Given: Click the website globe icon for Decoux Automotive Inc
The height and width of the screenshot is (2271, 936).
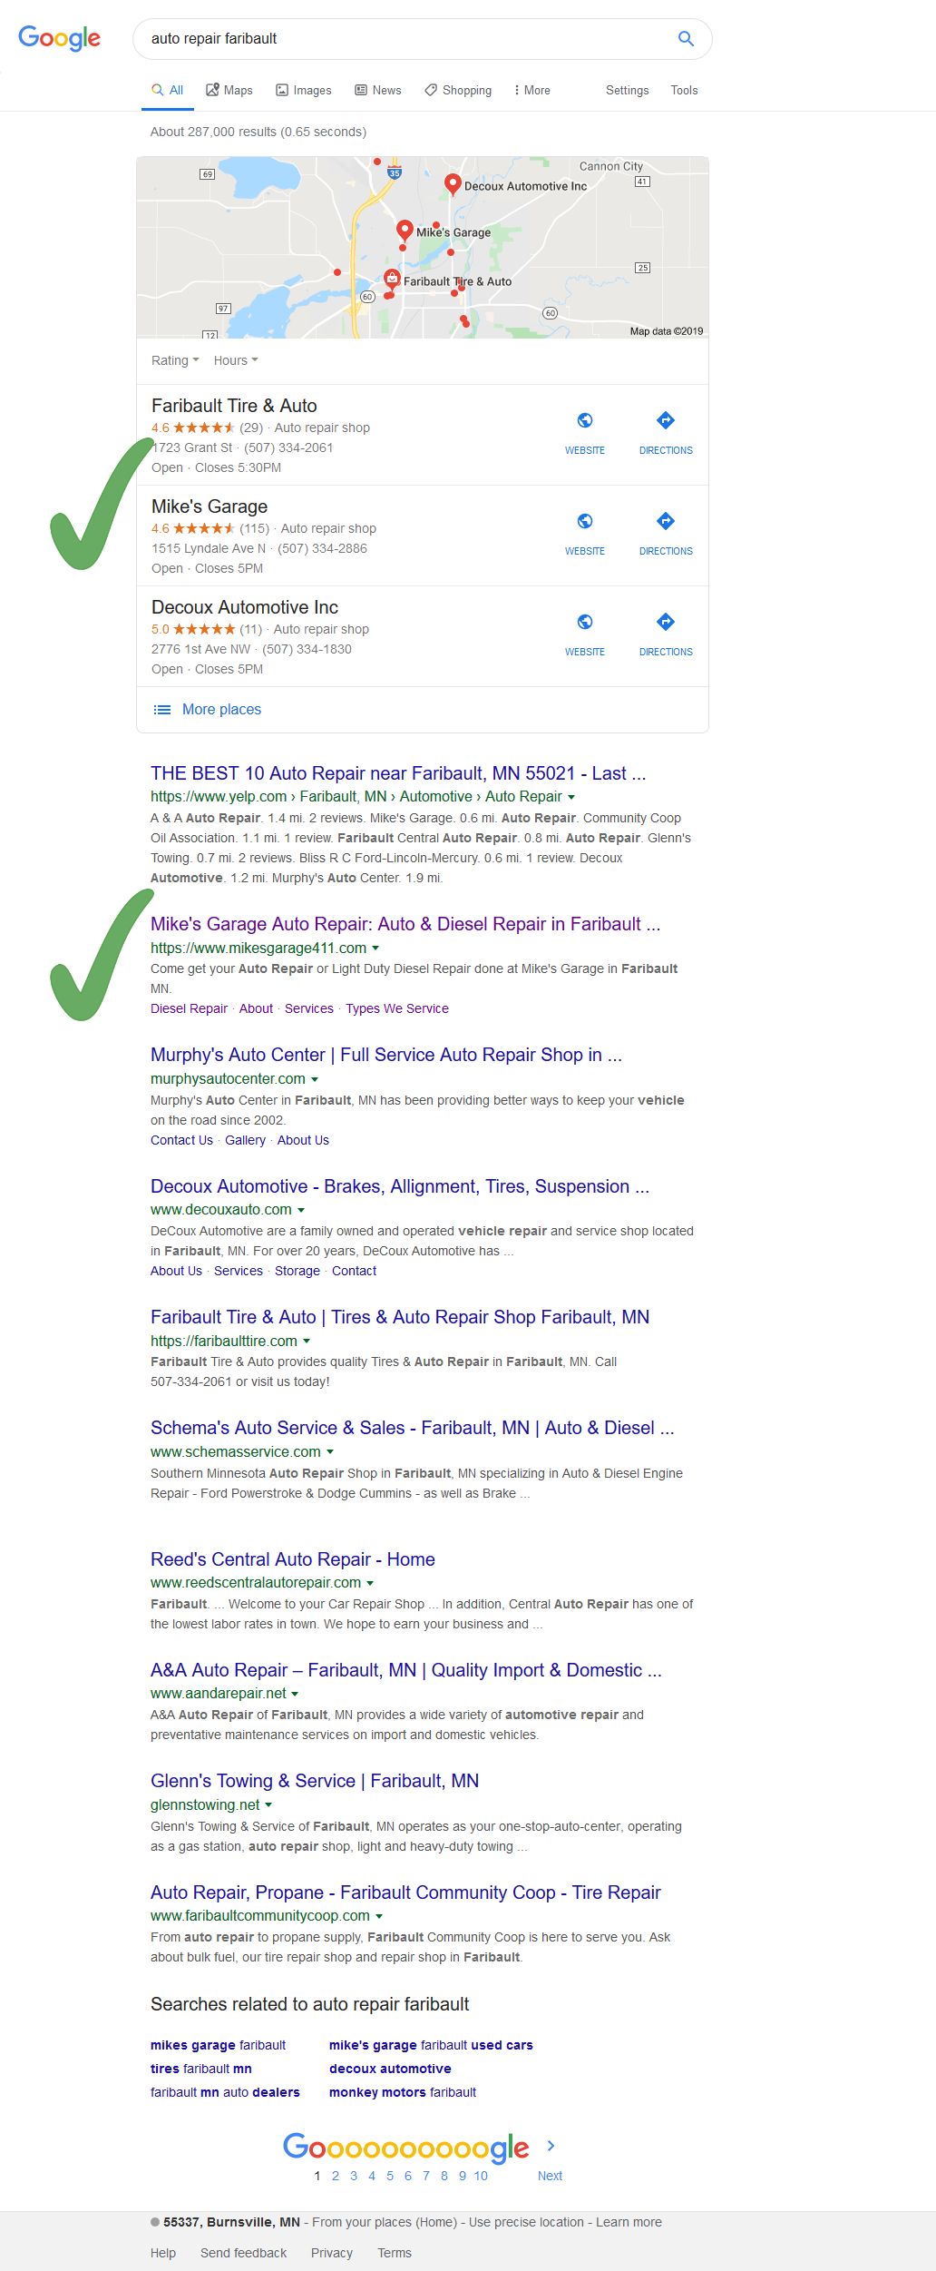Looking at the screenshot, I should coord(585,622).
